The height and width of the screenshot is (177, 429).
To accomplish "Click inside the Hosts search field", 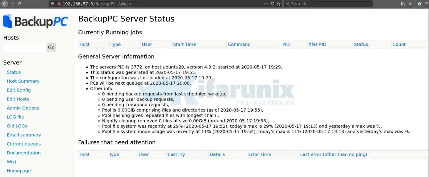I will pos(24,47).
